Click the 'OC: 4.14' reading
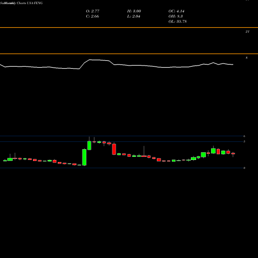This screenshot has width=258, height=258. (x=176, y=11)
